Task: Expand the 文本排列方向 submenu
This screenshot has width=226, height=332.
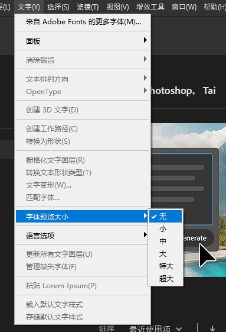Action: 83,79
